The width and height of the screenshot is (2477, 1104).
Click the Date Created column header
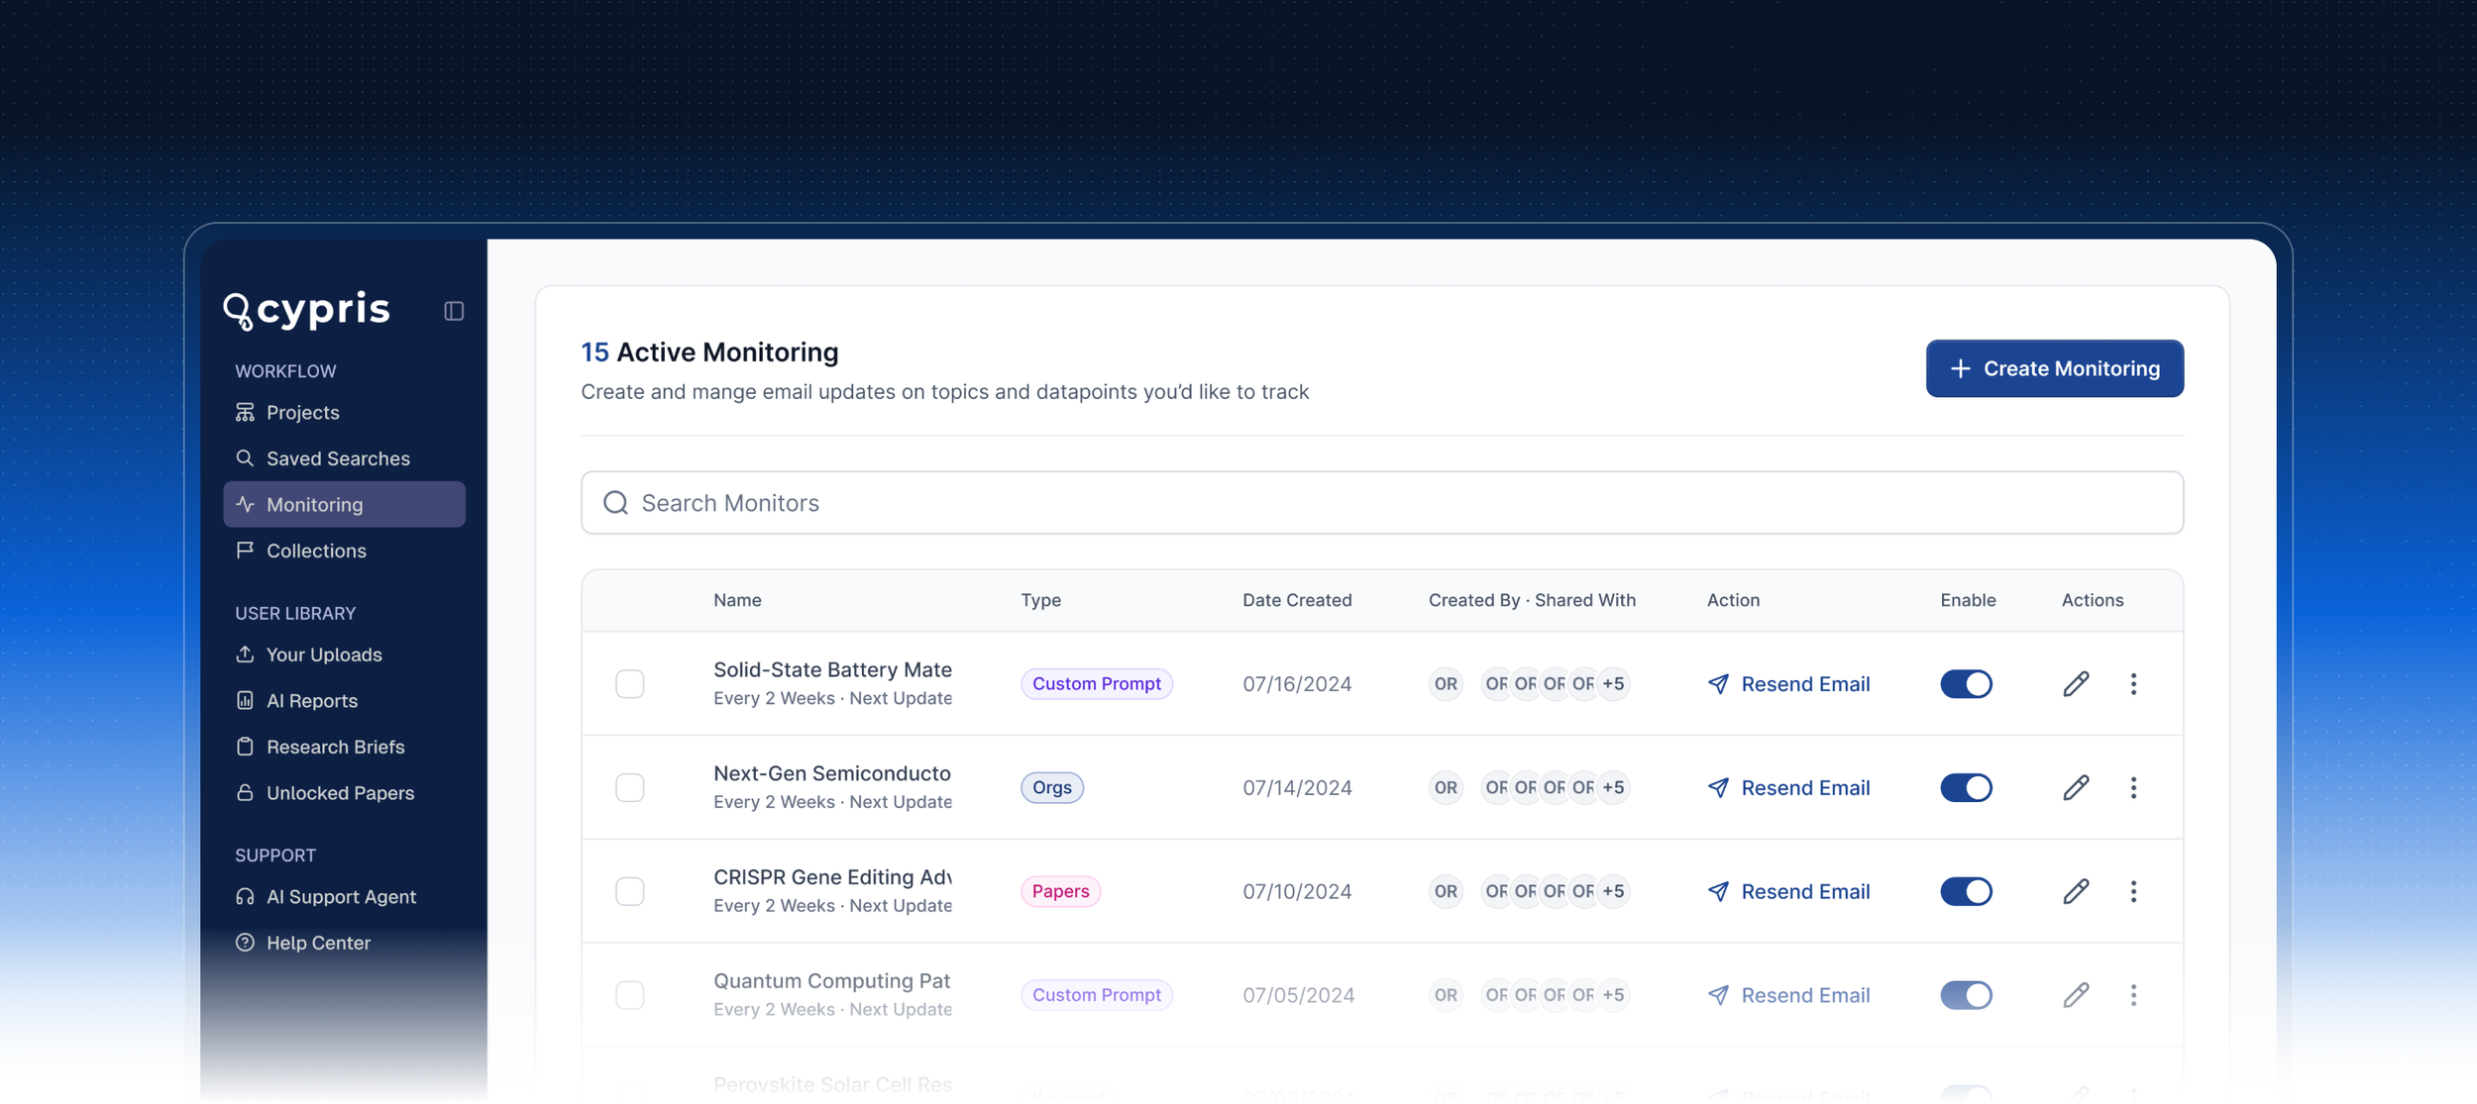1297,600
